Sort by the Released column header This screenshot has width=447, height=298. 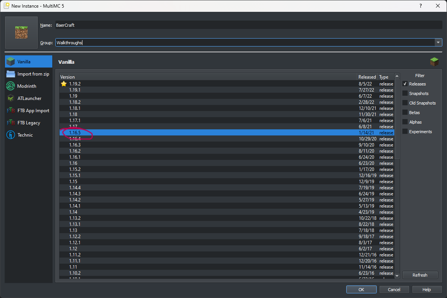[367, 77]
